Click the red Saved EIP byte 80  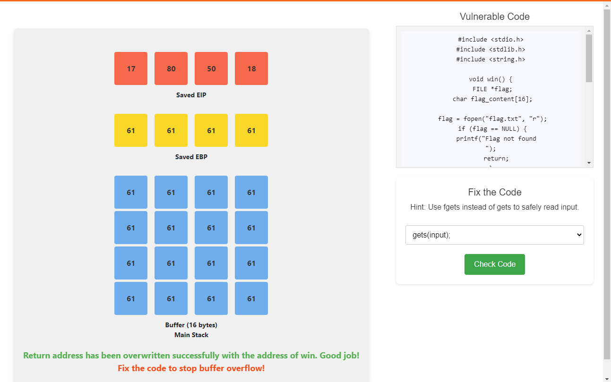[x=171, y=68]
